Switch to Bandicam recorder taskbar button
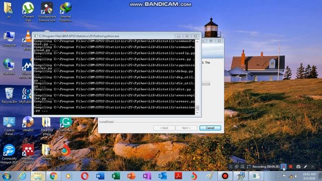The width and height of the screenshot is (322, 181). pos(225,176)
